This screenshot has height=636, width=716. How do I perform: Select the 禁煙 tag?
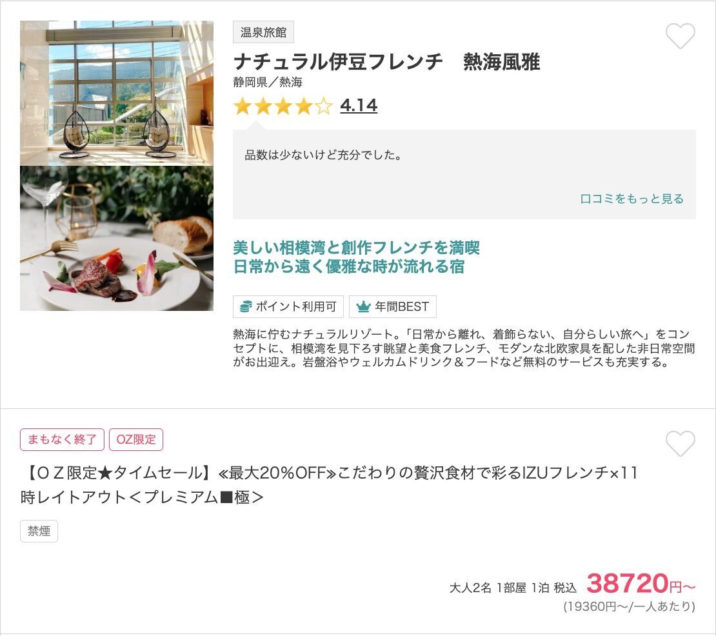[x=39, y=531]
